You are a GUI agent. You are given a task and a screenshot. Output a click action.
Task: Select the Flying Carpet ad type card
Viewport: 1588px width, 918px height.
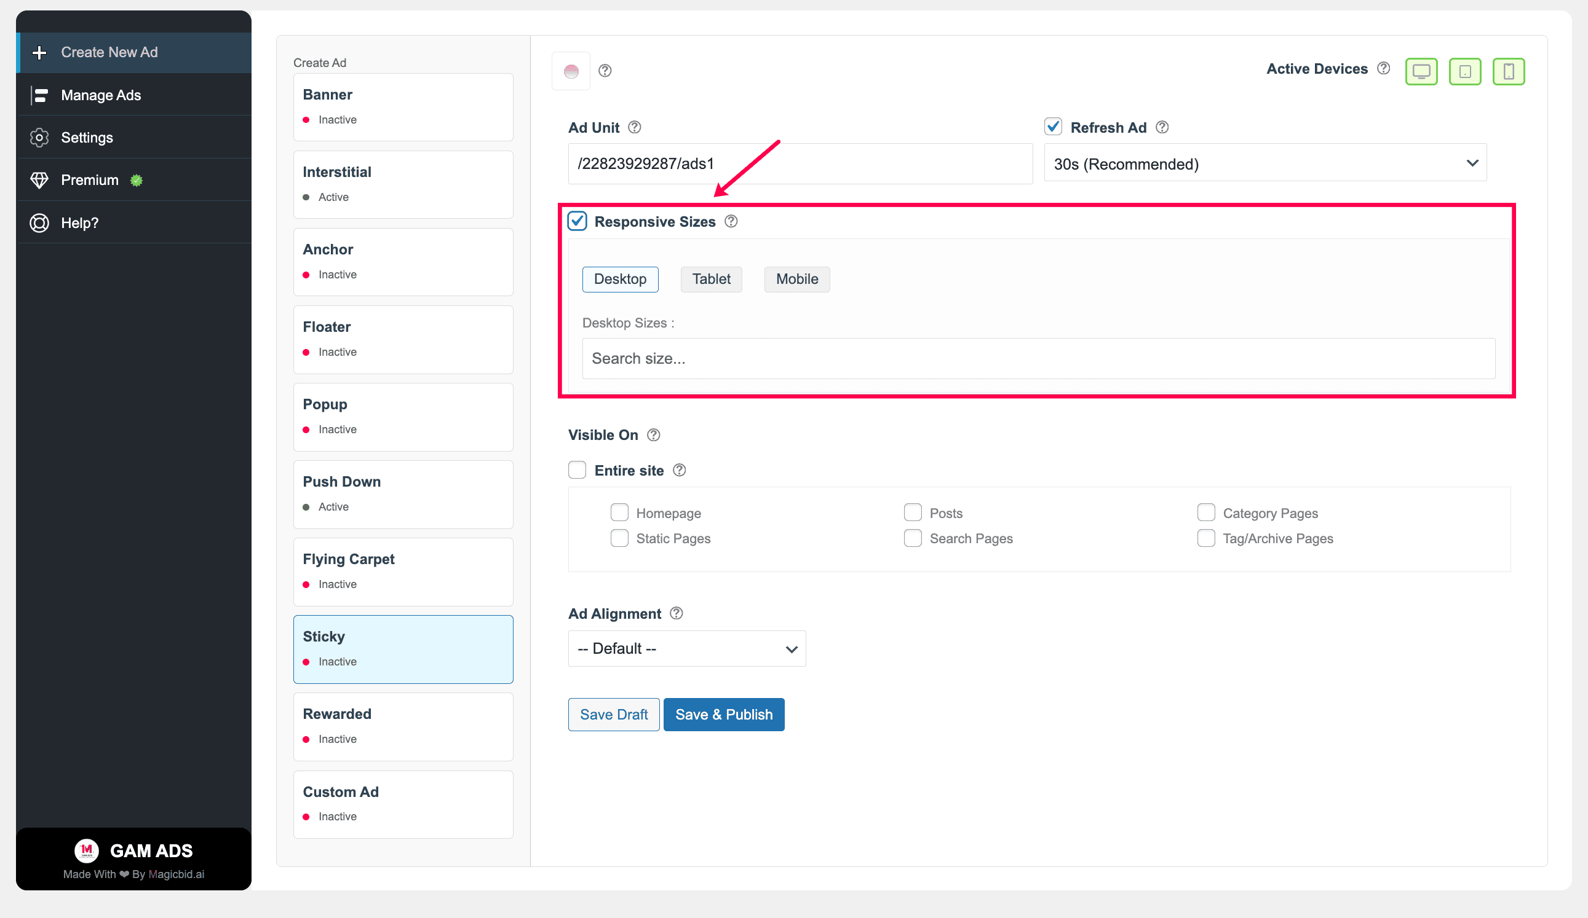click(403, 571)
